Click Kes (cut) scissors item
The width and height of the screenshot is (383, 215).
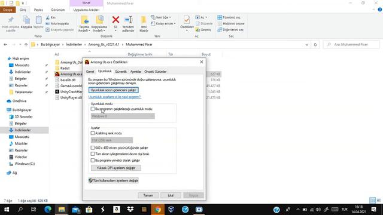coord(50,17)
